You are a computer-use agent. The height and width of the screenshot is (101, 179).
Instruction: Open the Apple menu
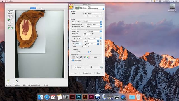pyautogui.click(x=3, y=1)
